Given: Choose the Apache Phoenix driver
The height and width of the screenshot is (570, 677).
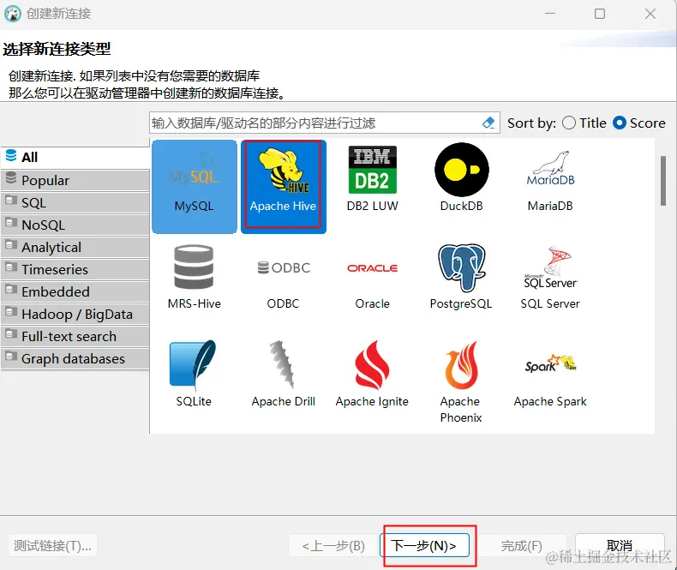Looking at the screenshot, I should (x=461, y=381).
